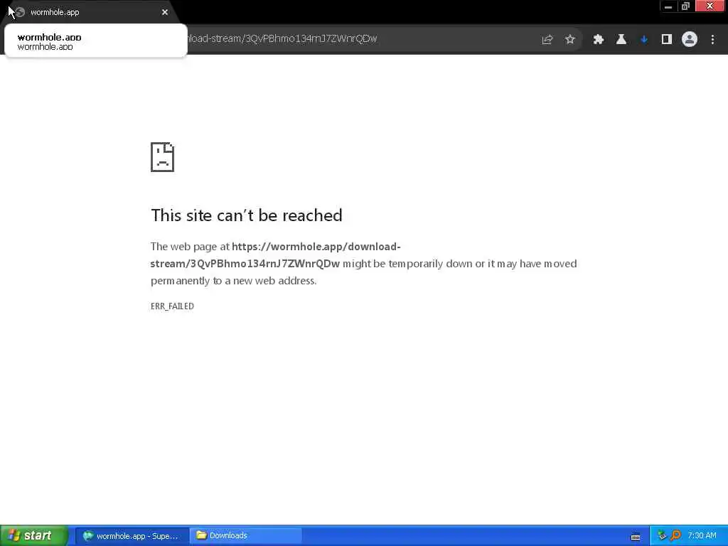The width and height of the screenshot is (728, 546).
Task: Show downloads via the blue arrow icon
Action: click(x=644, y=40)
